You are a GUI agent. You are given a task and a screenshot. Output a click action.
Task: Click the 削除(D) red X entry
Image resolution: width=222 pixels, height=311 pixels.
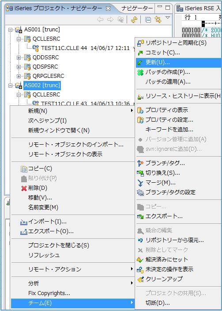point(73,188)
